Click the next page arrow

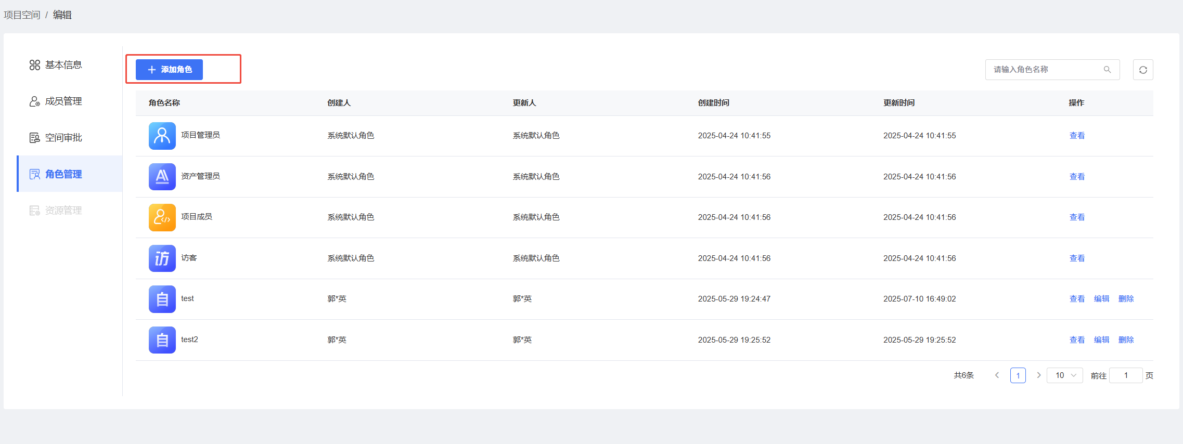(1038, 375)
